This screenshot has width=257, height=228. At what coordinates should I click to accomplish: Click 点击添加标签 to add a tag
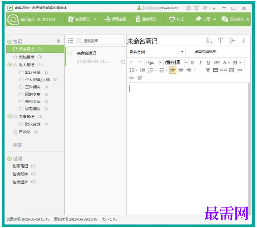pyautogui.click(x=205, y=52)
